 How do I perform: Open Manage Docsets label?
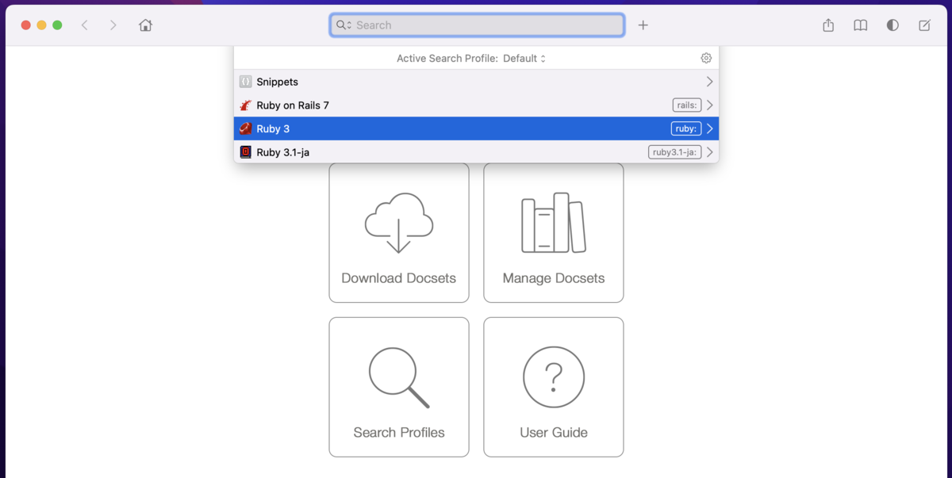point(554,278)
